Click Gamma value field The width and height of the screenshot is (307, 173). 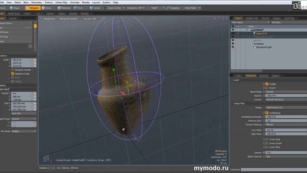[286, 152]
